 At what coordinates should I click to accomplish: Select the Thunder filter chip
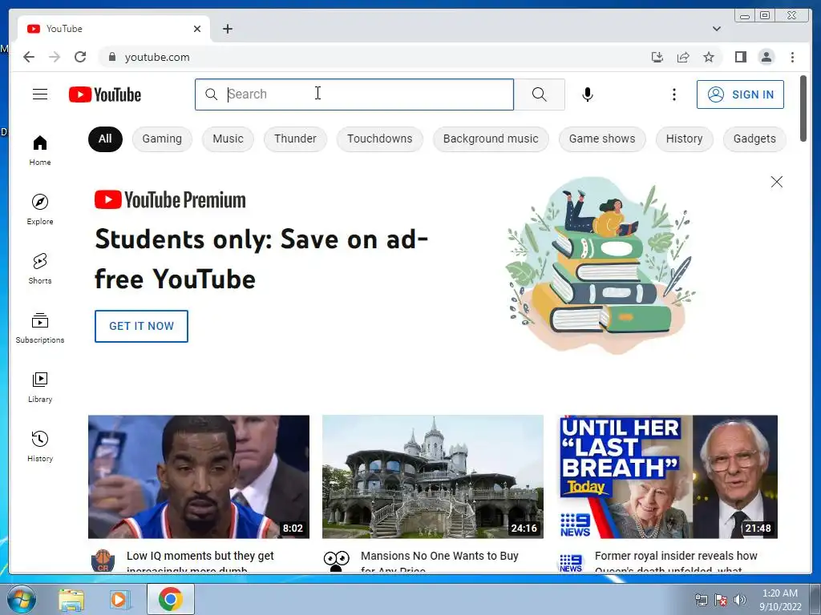295,139
